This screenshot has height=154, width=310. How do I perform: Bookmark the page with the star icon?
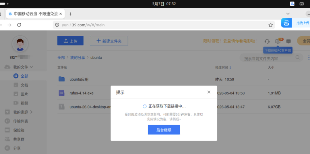[x=270, y=25]
